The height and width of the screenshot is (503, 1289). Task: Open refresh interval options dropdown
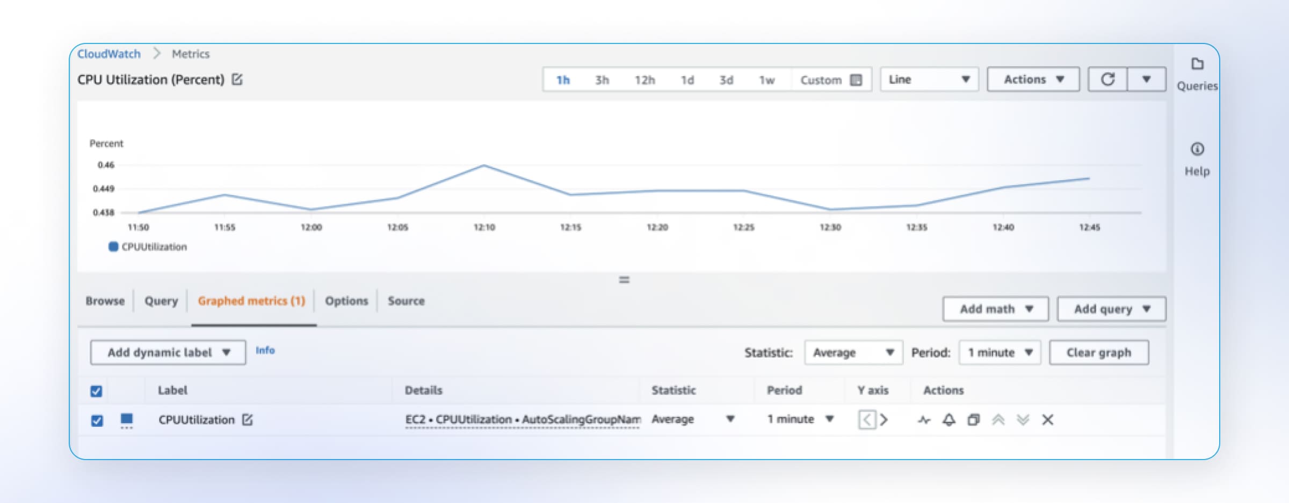(x=1147, y=79)
